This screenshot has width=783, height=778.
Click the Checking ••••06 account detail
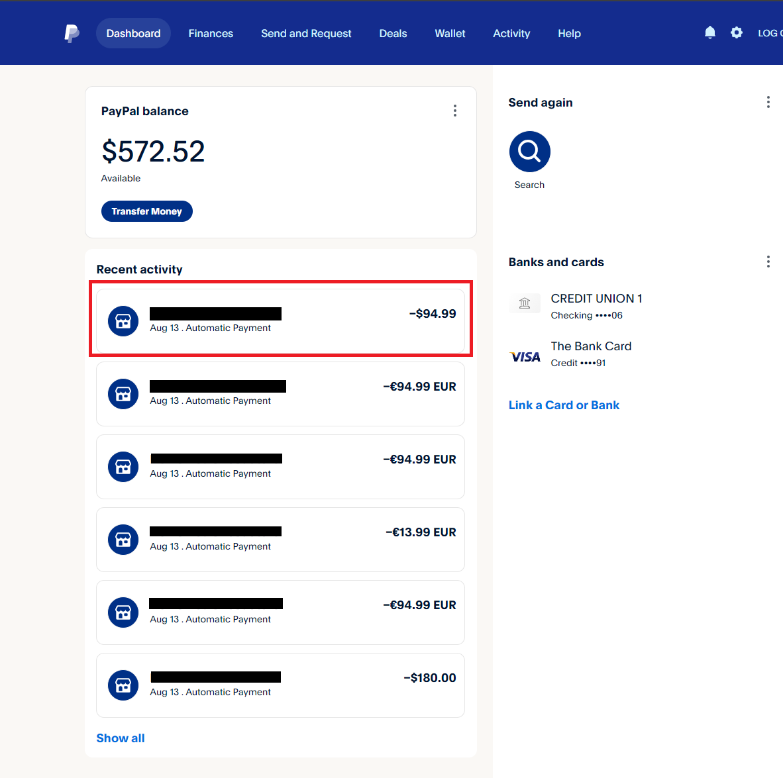pyautogui.click(x=587, y=315)
